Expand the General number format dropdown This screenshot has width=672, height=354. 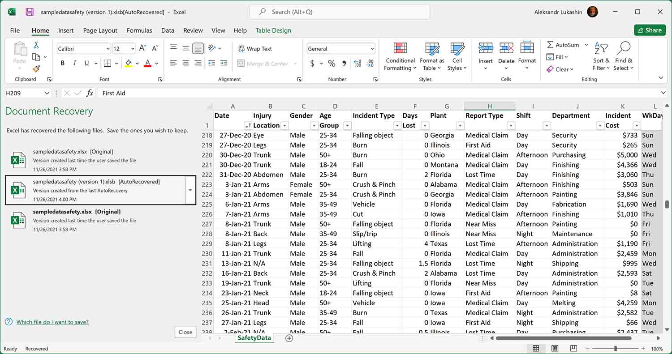tap(372, 49)
